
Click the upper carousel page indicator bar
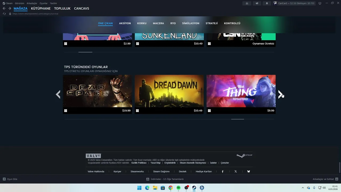tap(85, 52)
